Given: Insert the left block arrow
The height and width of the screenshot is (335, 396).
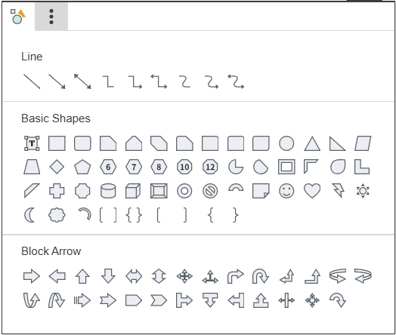Looking at the screenshot, I should click(x=57, y=276).
